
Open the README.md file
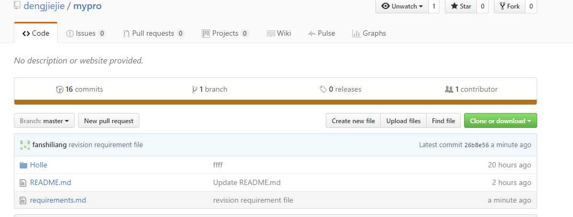pos(50,182)
